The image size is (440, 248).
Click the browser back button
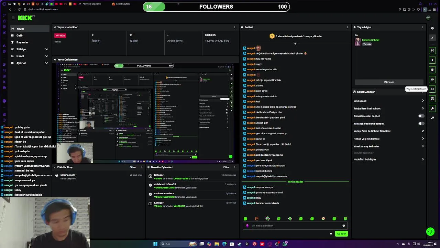point(10,10)
